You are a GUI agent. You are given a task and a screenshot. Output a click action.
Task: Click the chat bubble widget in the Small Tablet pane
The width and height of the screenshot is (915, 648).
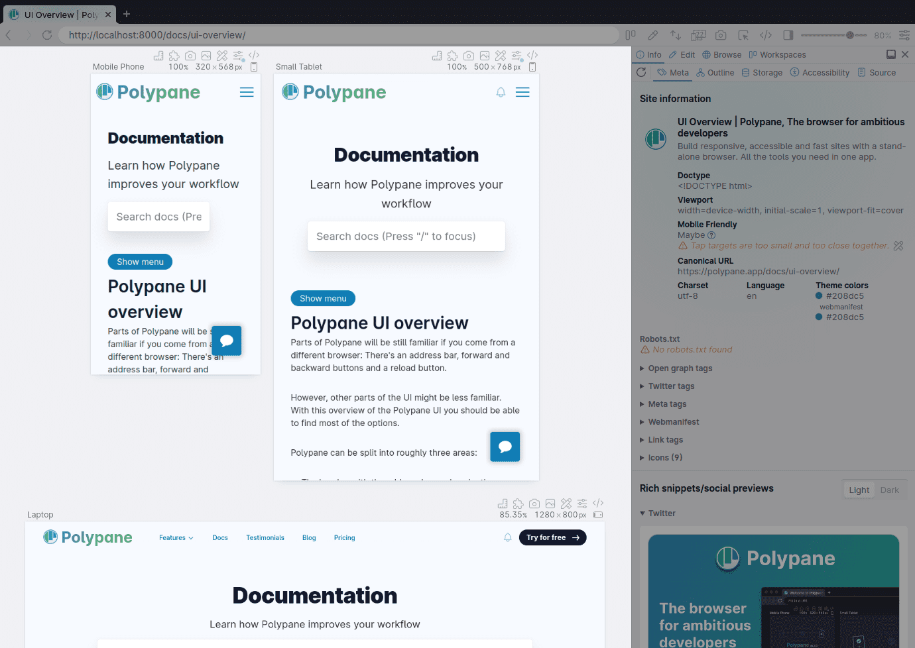[505, 447]
